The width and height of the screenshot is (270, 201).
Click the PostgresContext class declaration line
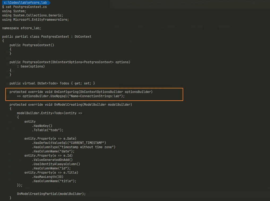point(47,37)
